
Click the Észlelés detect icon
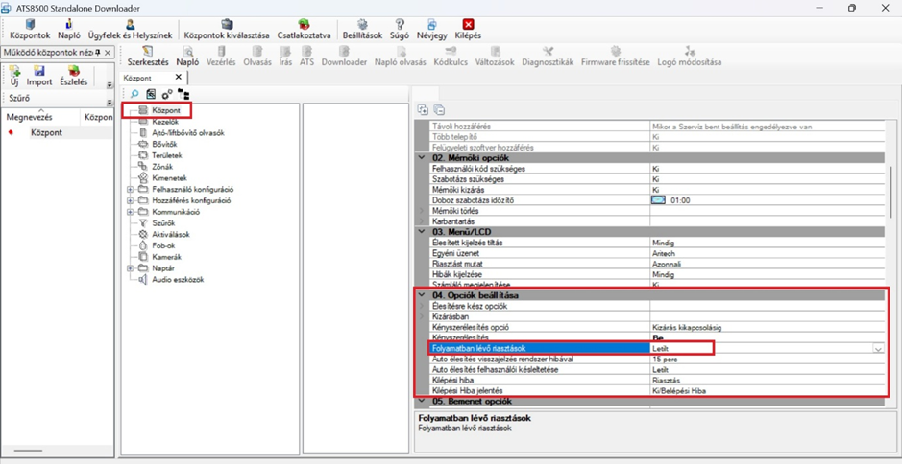point(74,72)
